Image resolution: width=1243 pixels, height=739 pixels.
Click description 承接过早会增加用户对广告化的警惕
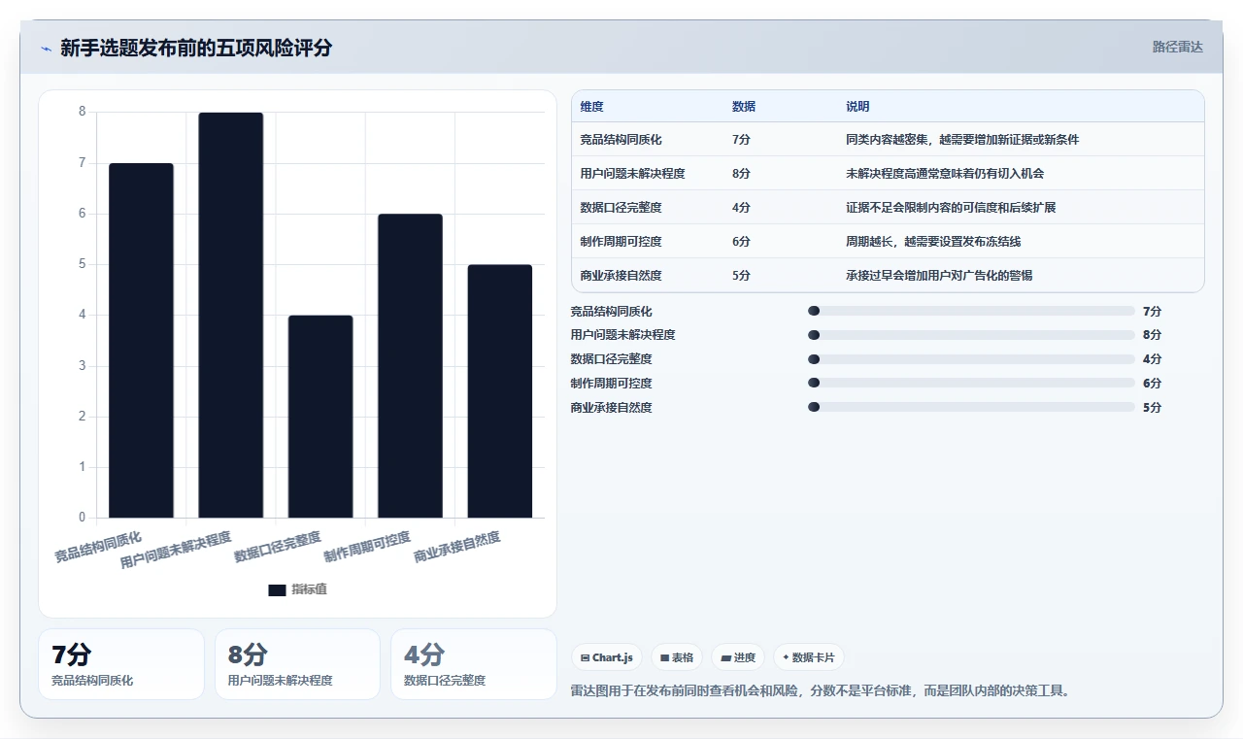(x=939, y=276)
